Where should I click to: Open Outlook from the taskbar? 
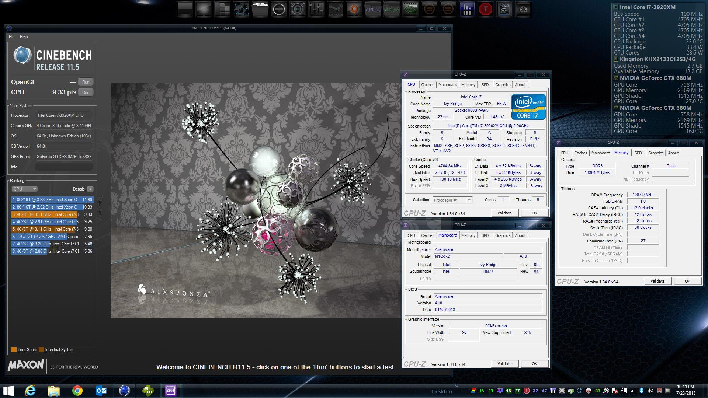(x=101, y=391)
